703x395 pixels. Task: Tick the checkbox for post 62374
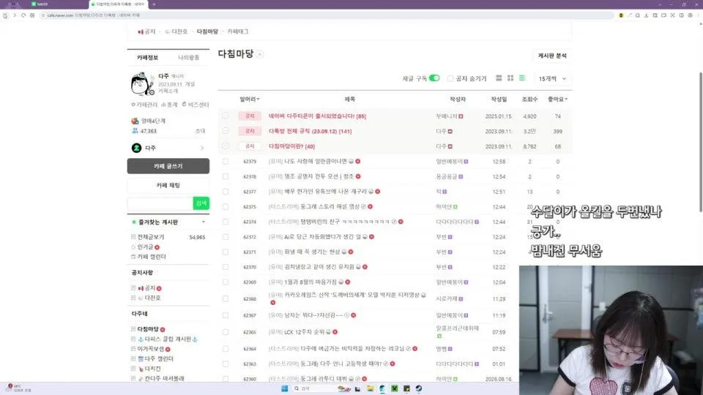coord(226,222)
